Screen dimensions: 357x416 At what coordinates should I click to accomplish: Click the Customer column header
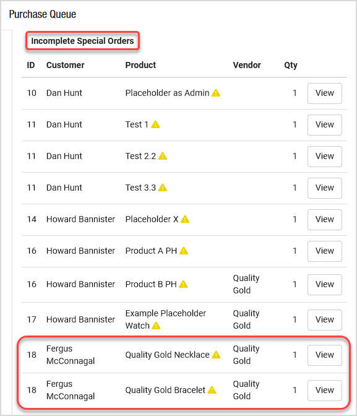coord(65,65)
